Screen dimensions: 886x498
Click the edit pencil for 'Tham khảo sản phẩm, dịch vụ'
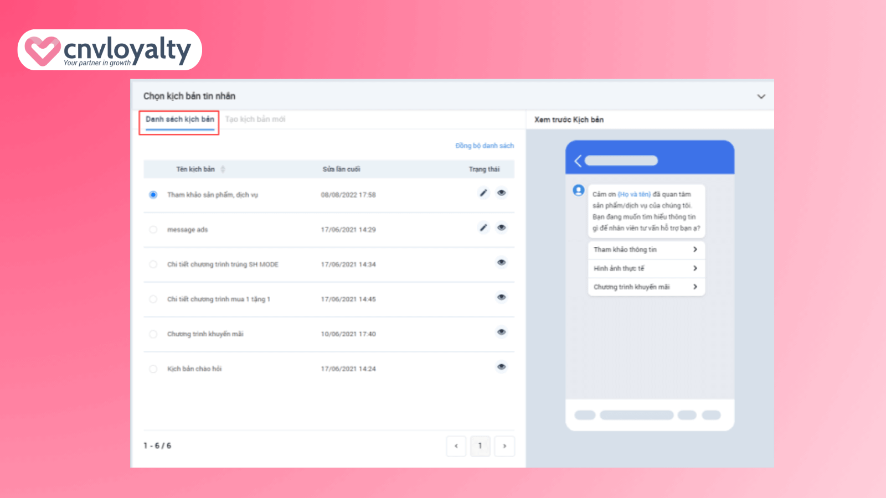pyautogui.click(x=483, y=193)
